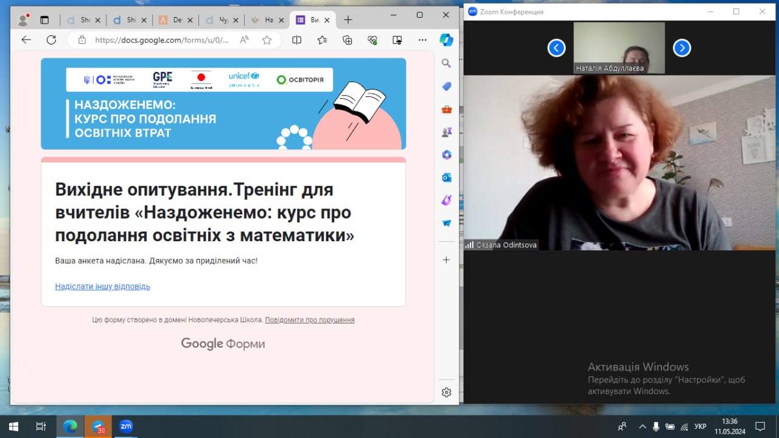Click the browser address bar URL

[161, 40]
